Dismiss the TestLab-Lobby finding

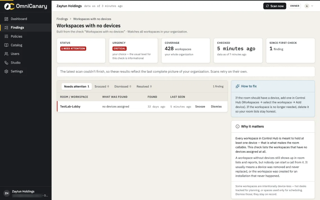(216, 106)
